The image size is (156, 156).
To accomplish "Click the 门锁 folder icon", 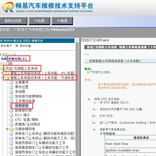I will tap(2, 64).
